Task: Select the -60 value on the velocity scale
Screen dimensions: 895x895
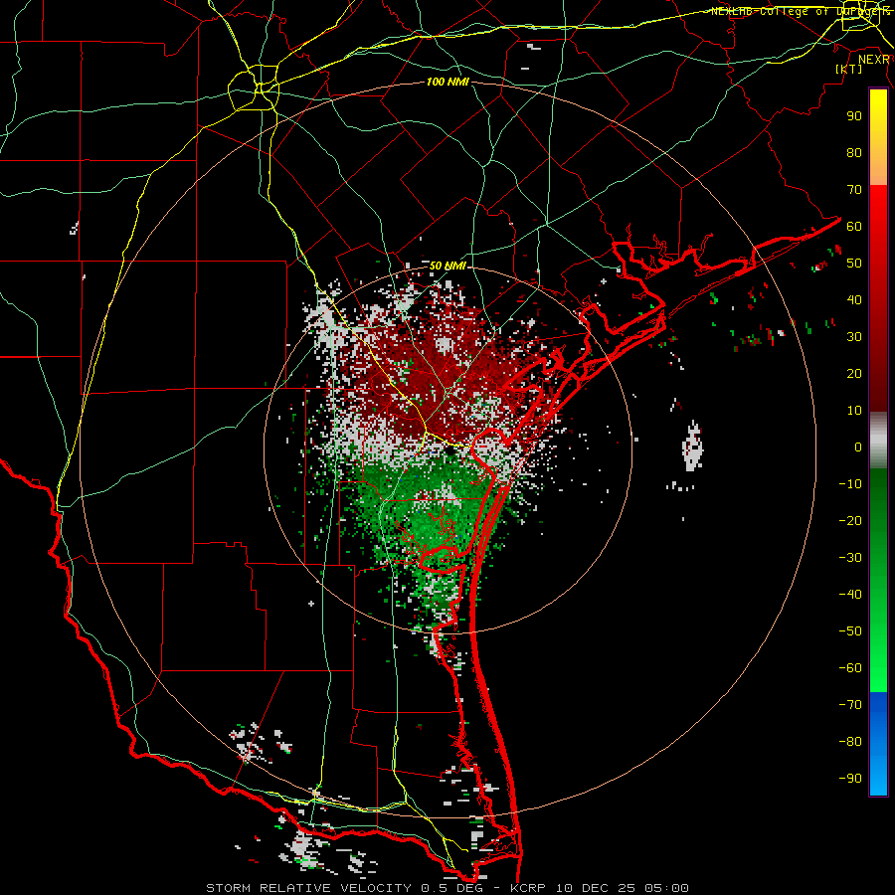Action: pyautogui.click(x=850, y=668)
